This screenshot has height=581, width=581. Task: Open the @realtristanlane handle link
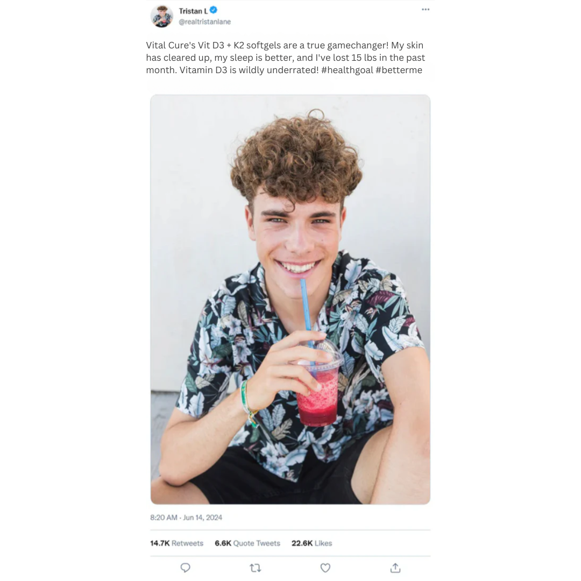[205, 22]
